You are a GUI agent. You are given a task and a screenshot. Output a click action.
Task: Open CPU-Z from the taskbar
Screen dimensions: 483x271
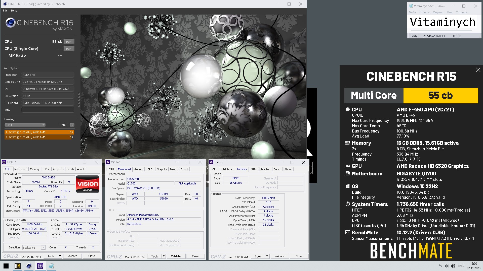coord(40,266)
